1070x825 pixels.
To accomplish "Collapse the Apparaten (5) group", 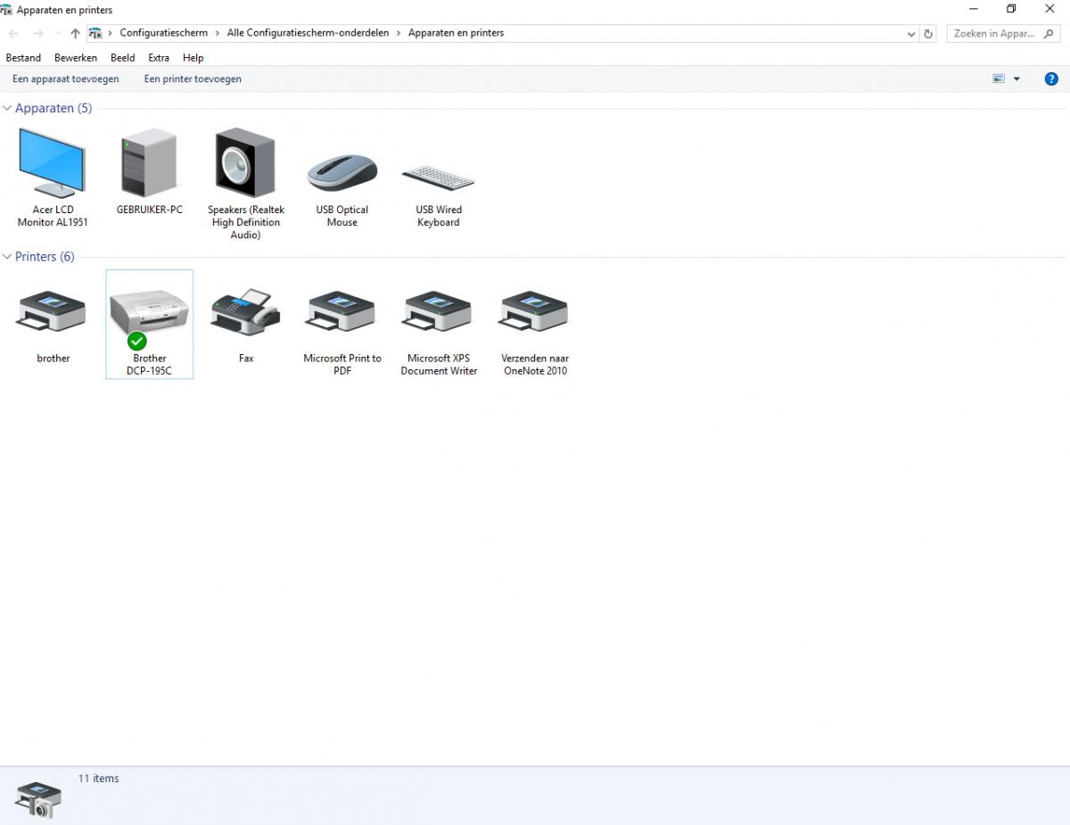I will (x=7, y=108).
